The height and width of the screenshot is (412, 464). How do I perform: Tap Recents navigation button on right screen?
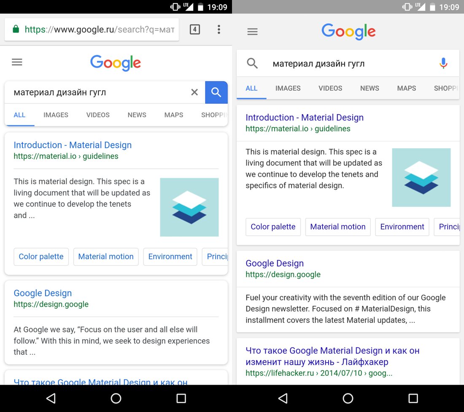click(413, 399)
